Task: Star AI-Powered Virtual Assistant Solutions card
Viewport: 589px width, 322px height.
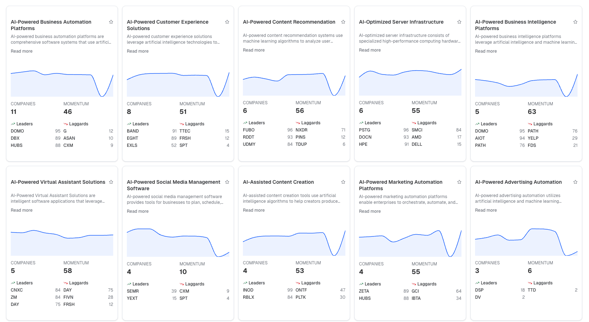Action: click(111, 182)
